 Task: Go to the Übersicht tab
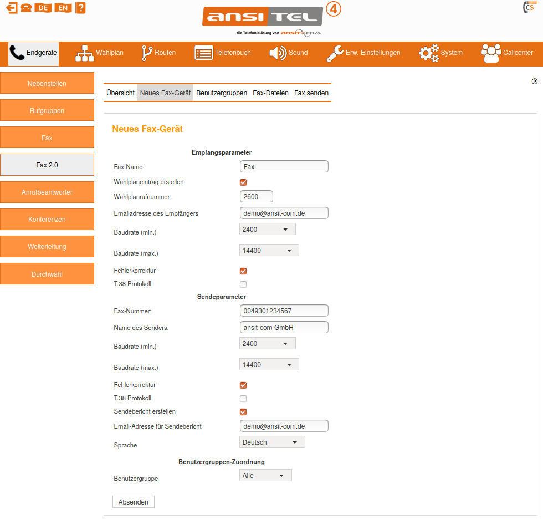click(x=120, y=93)
